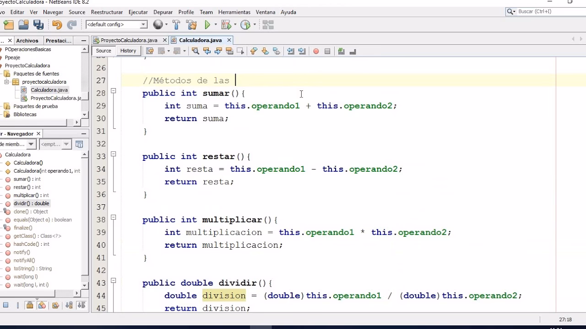Select Calculadora.java in project tree
This screenshot has height=329, width=586.
click(x=49, y=90)
